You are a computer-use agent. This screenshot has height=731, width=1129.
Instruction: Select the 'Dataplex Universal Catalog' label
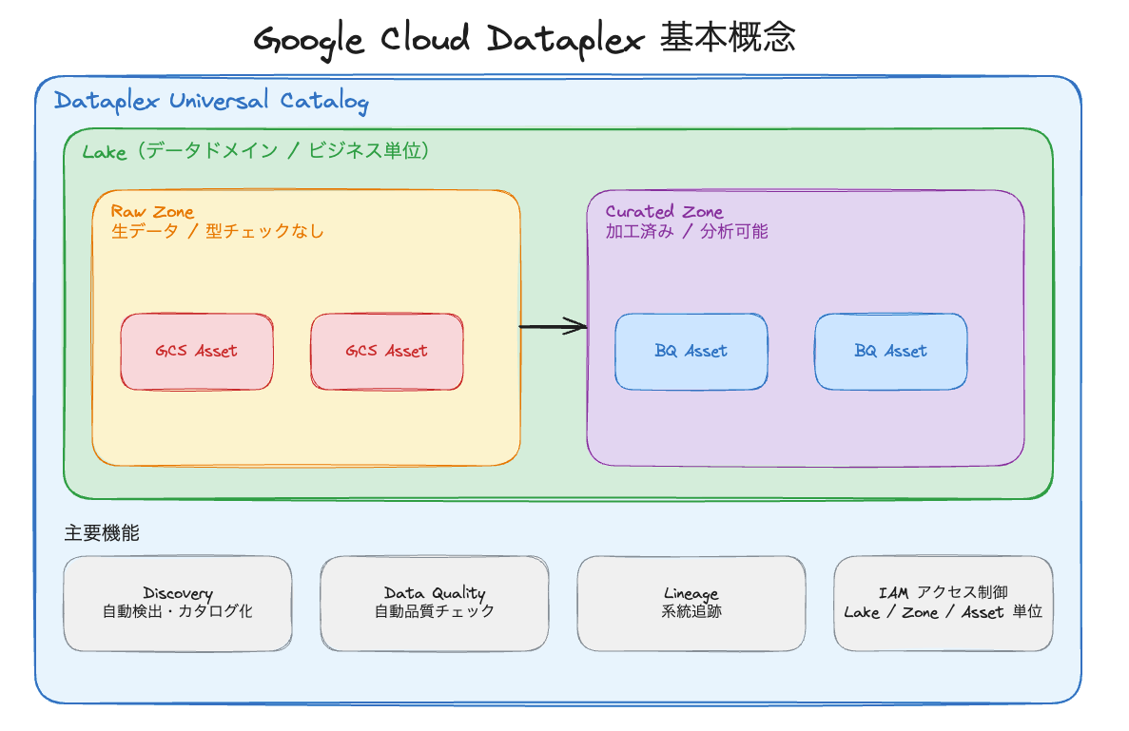pos(212,102)
